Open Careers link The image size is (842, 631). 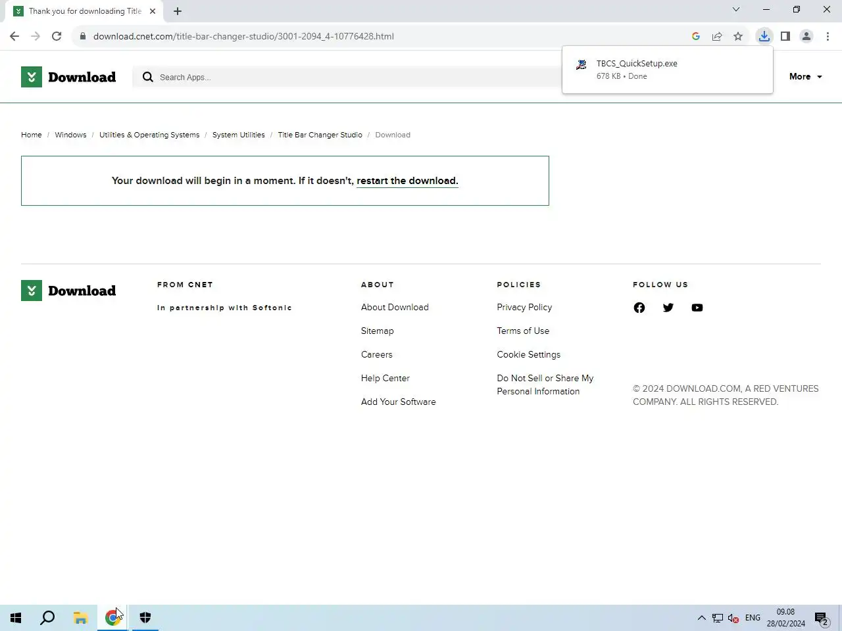(x=376, y=354)
